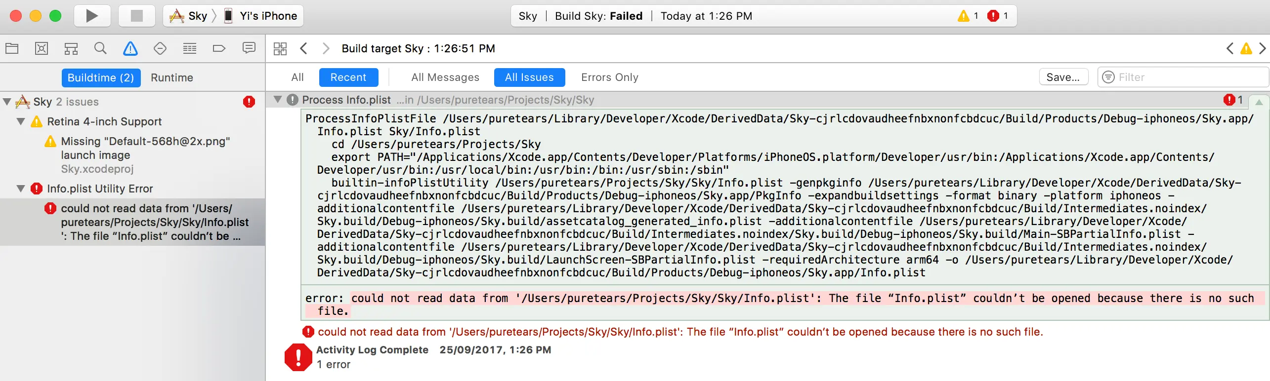Click warning count in activity bar
This screenshot has width=1270, height=381.
tap(968, 16)
